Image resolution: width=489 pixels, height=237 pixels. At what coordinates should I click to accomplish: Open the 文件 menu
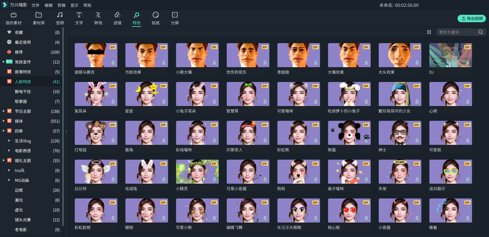coord(36,5)
